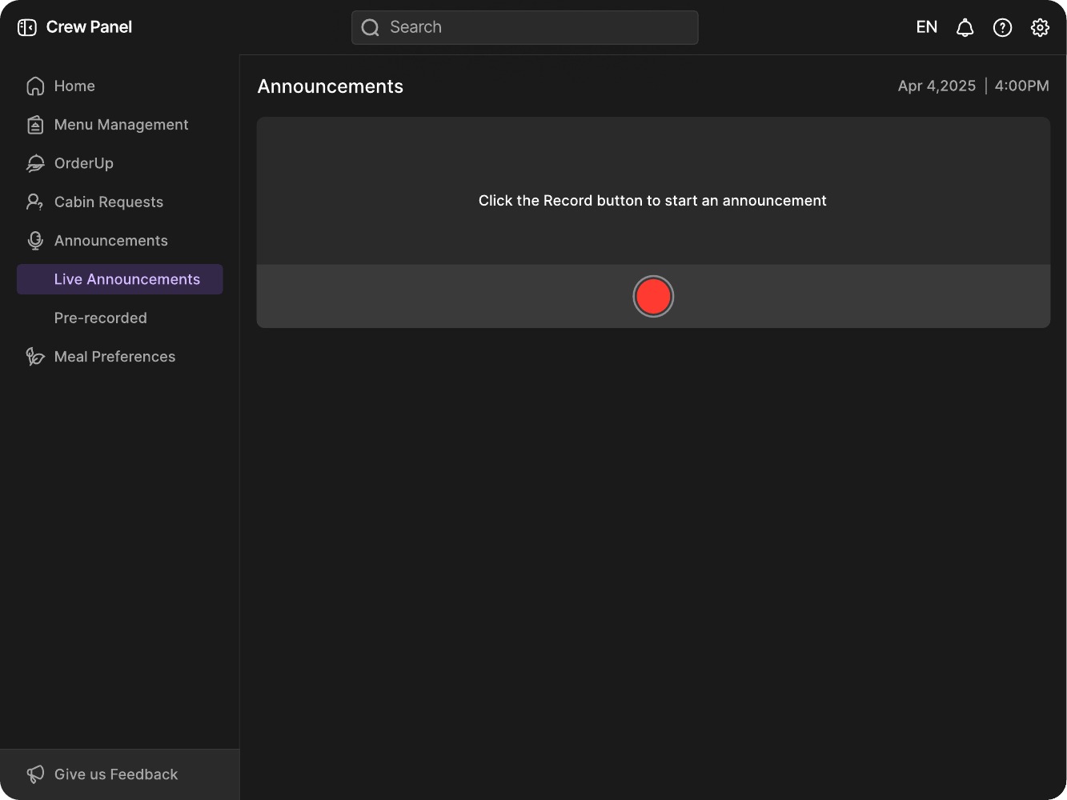Click the Crew Panel logo icon
1067x800 pixels.
[x=27, y=27]
